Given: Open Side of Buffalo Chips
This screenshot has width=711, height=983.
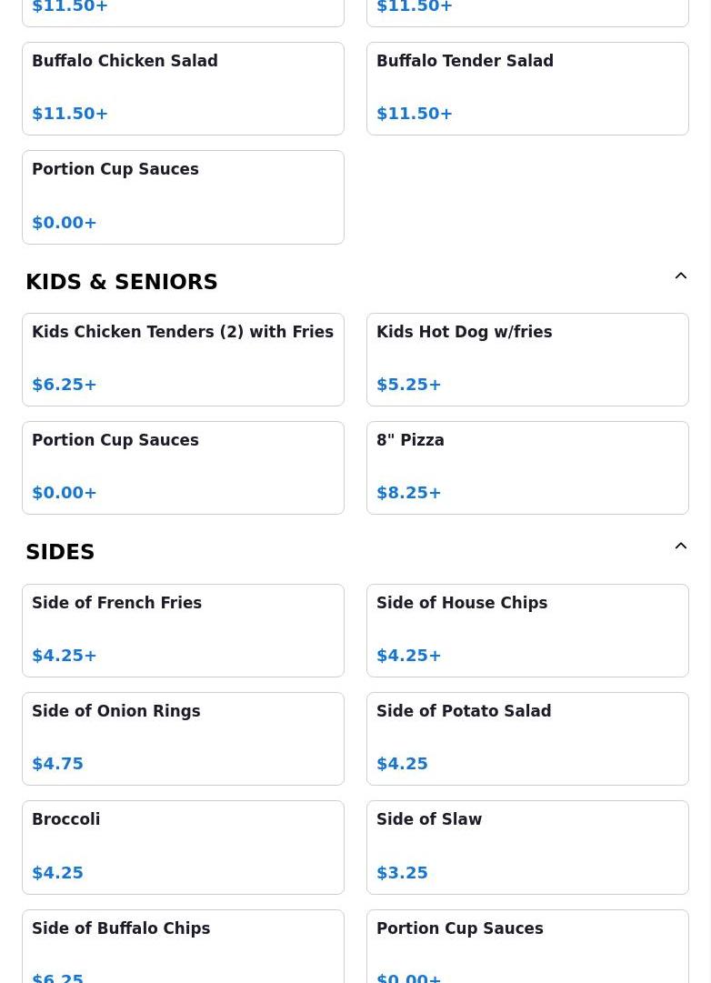Looking at the screenshot, I should 183,946.
